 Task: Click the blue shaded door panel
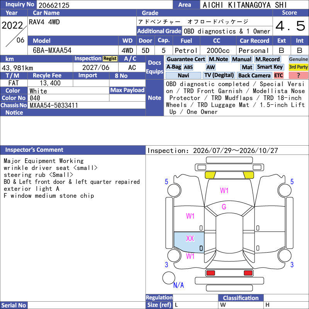click(189, 243)
